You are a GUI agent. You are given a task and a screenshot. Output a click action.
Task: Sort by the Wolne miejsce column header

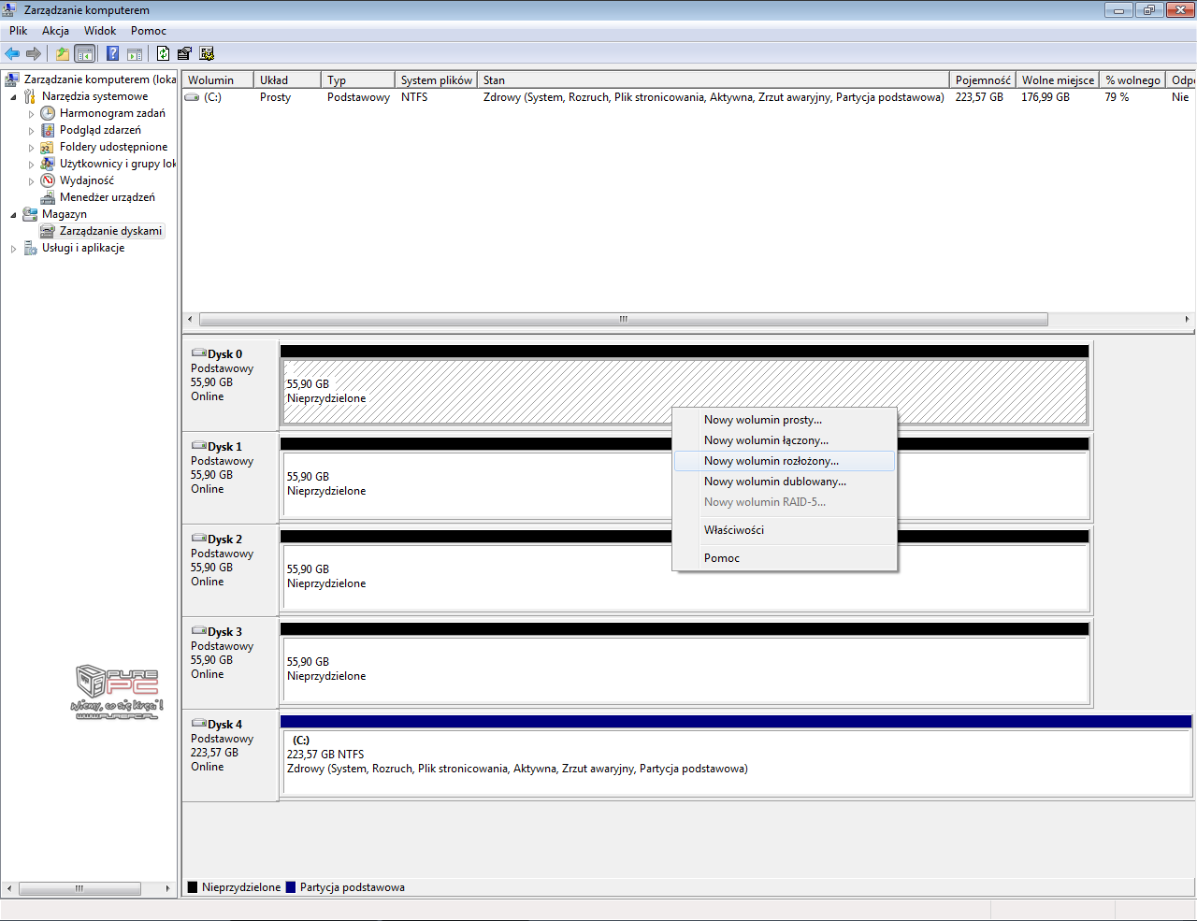click(x=1058, y=80)
